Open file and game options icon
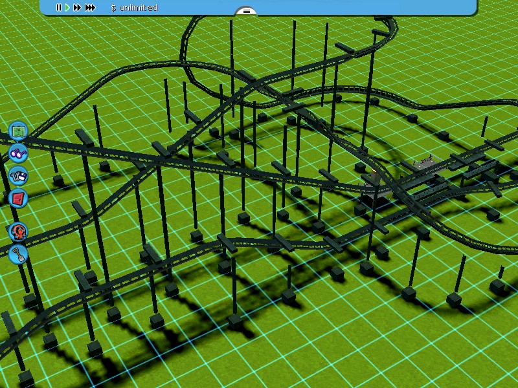This screenshot has height=388, width=518. pyautogui.click(x=18, y=175)
